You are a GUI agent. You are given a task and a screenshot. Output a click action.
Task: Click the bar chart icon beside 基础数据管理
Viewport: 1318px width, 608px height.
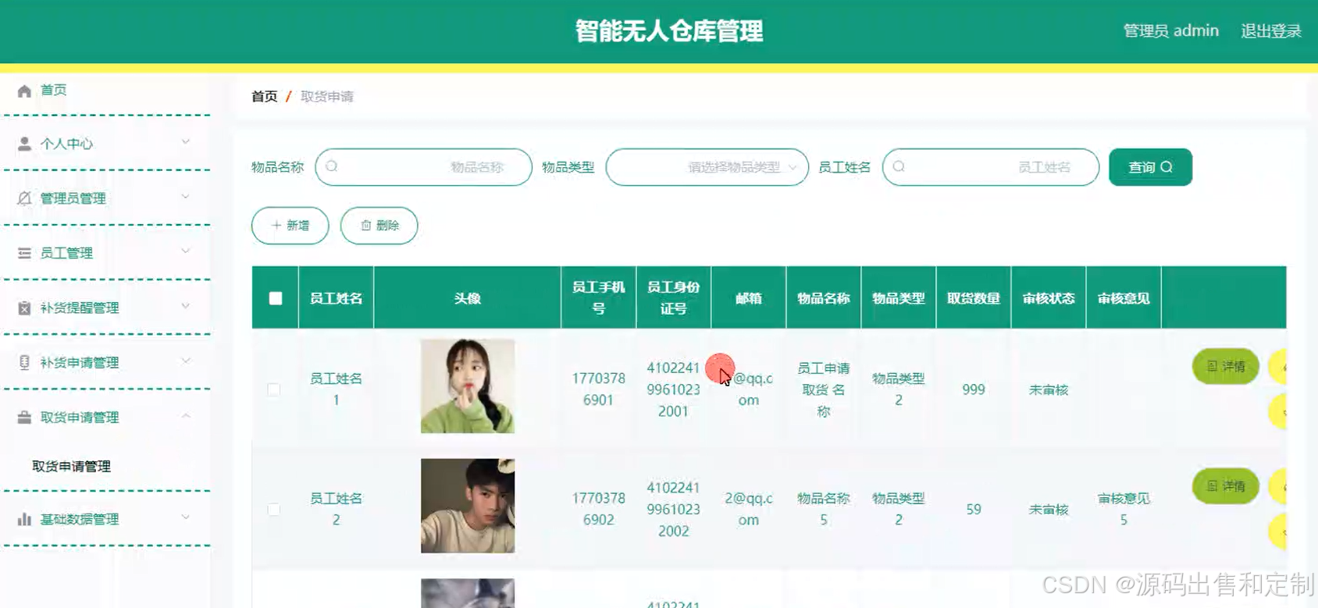coord(24,519)
